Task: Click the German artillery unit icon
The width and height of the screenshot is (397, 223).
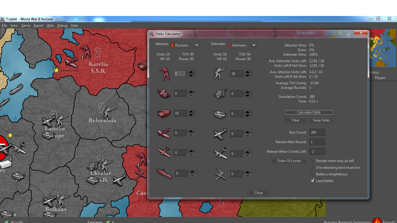Action: point(220,93)
